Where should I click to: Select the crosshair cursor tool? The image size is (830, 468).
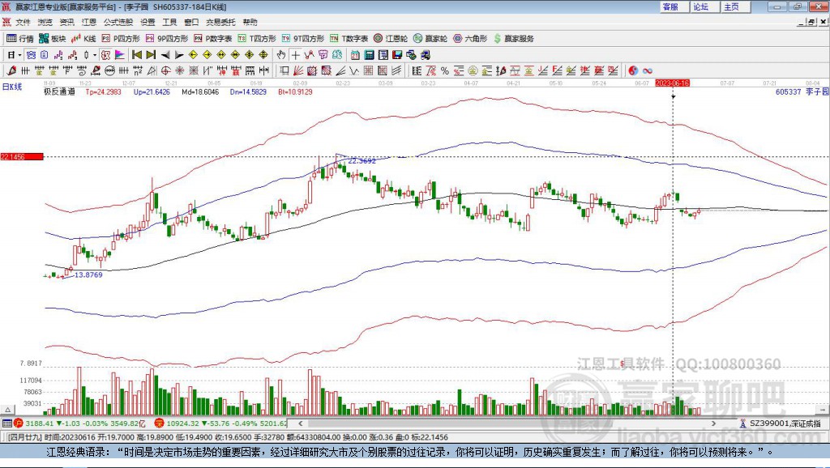click(295, 55)
